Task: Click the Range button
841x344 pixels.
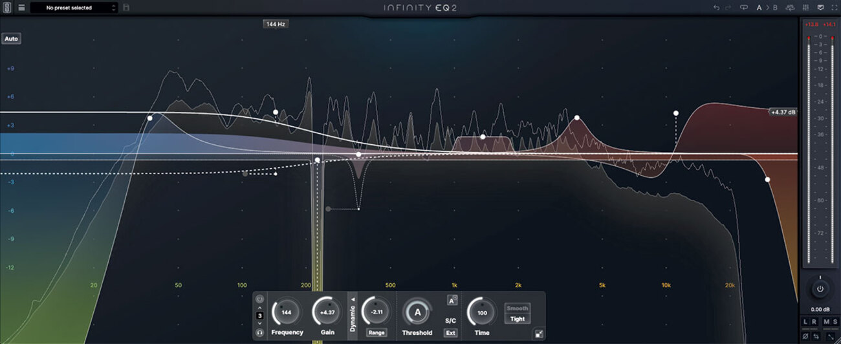Action: (x=376, y=332)
